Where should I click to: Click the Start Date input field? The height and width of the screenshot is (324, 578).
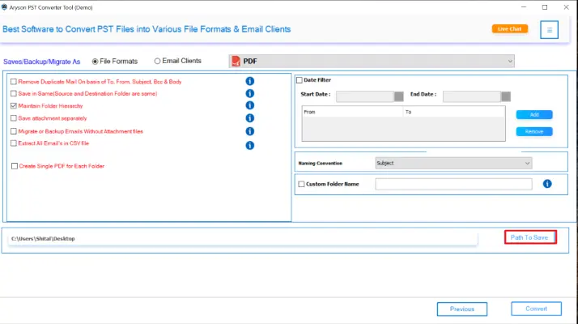tap(365, 96)
